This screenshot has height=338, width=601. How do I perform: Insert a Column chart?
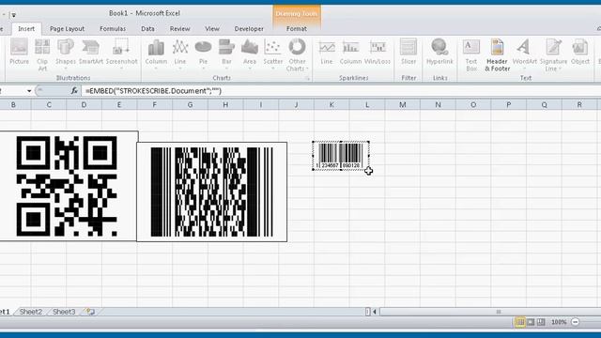pyautogui.click(x=156, y=54)
